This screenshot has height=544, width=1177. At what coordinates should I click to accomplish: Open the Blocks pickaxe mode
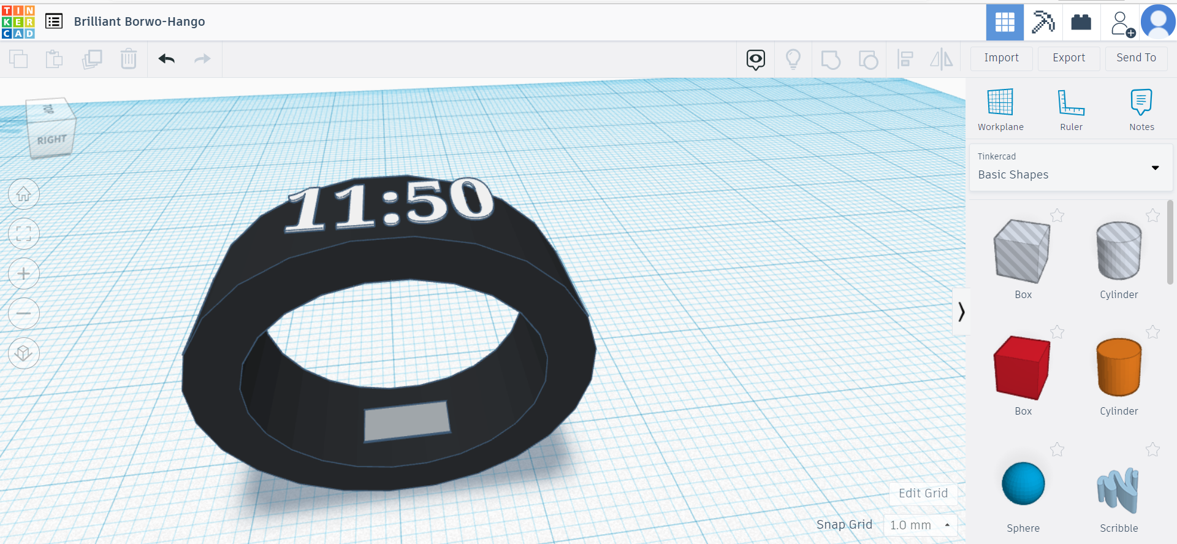click(x=1043, y=22)
